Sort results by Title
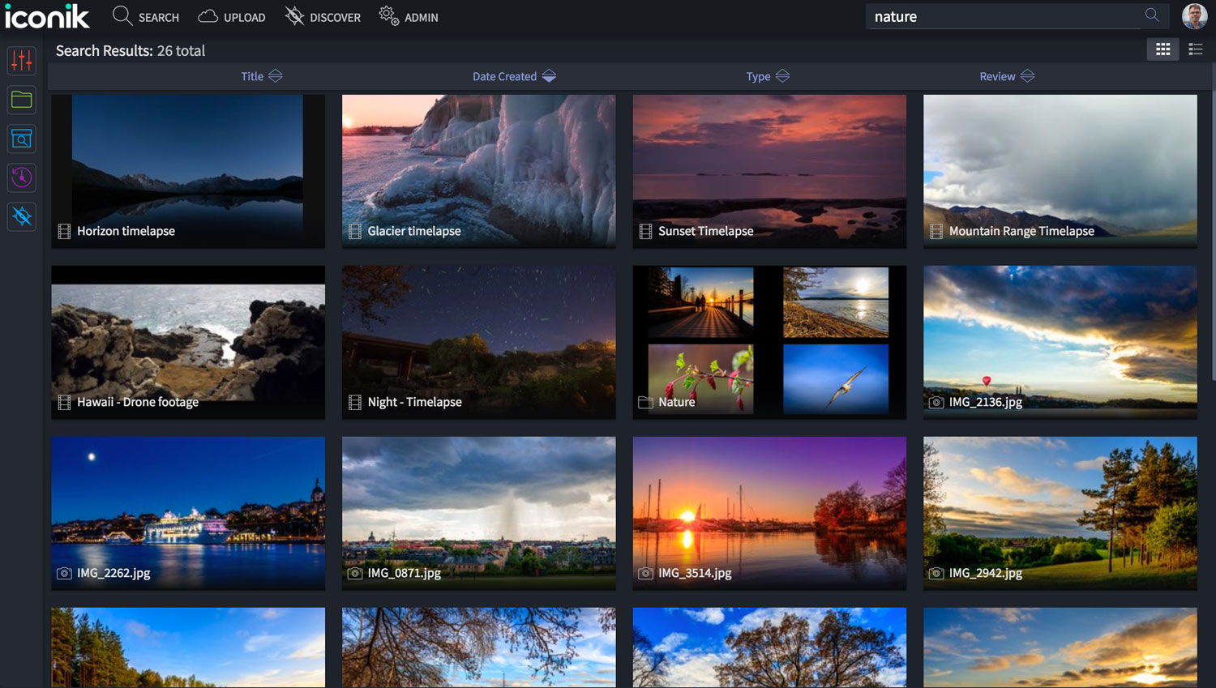 [262, 76]
